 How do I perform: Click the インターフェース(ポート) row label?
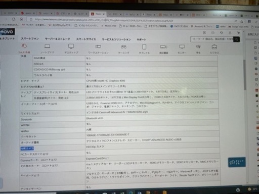click(39, 104)
